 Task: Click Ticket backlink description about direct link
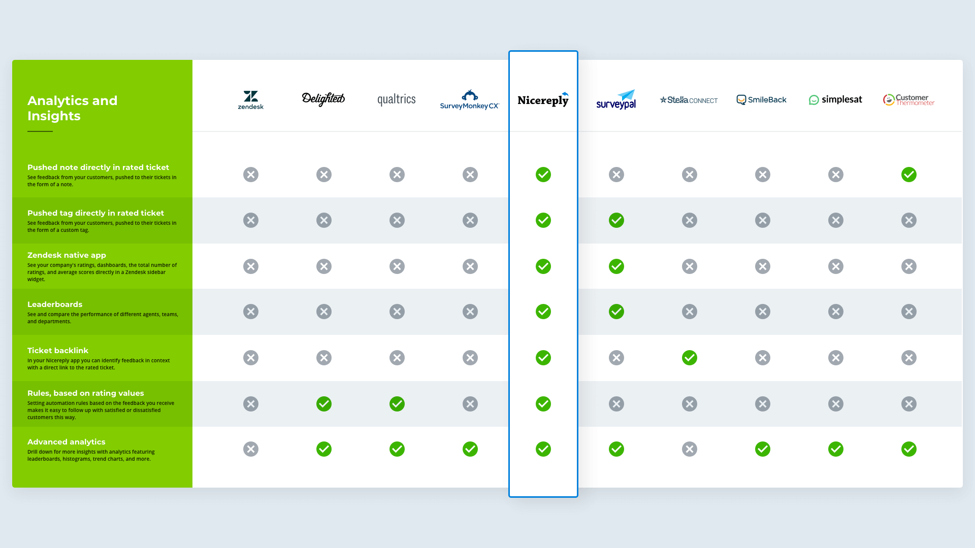tap(99, 364)
